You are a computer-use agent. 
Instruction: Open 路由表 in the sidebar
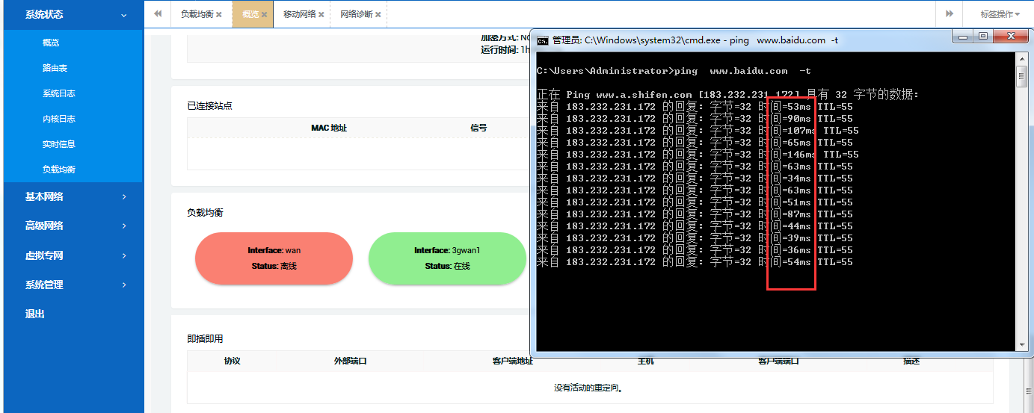[x=55, y=68]
